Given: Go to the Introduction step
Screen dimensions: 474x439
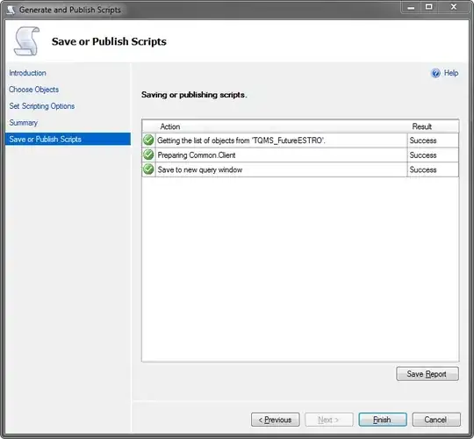Looking at the screenshot, I should pyautogui.click(x=27, y=73).
